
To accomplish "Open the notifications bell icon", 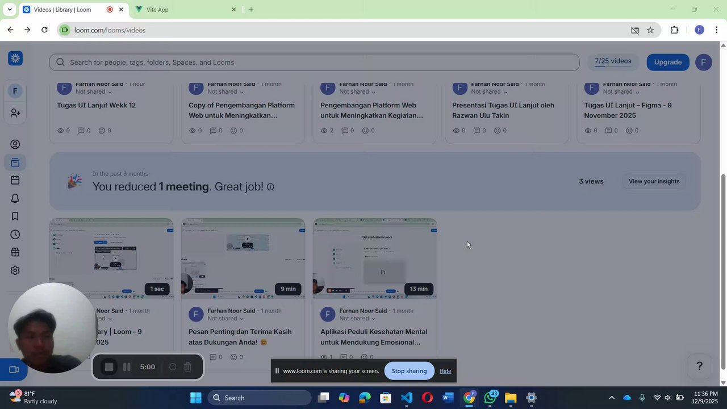I will click(x=15, y=198).
